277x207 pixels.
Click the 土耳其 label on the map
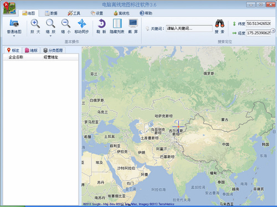pos(109,136)
